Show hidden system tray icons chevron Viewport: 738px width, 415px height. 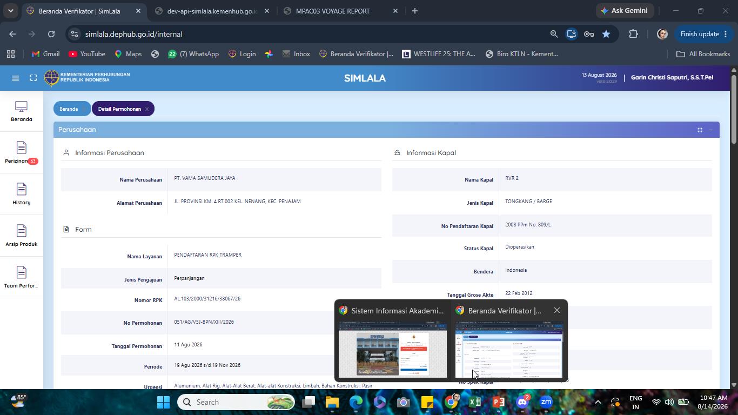coord(598,402)
